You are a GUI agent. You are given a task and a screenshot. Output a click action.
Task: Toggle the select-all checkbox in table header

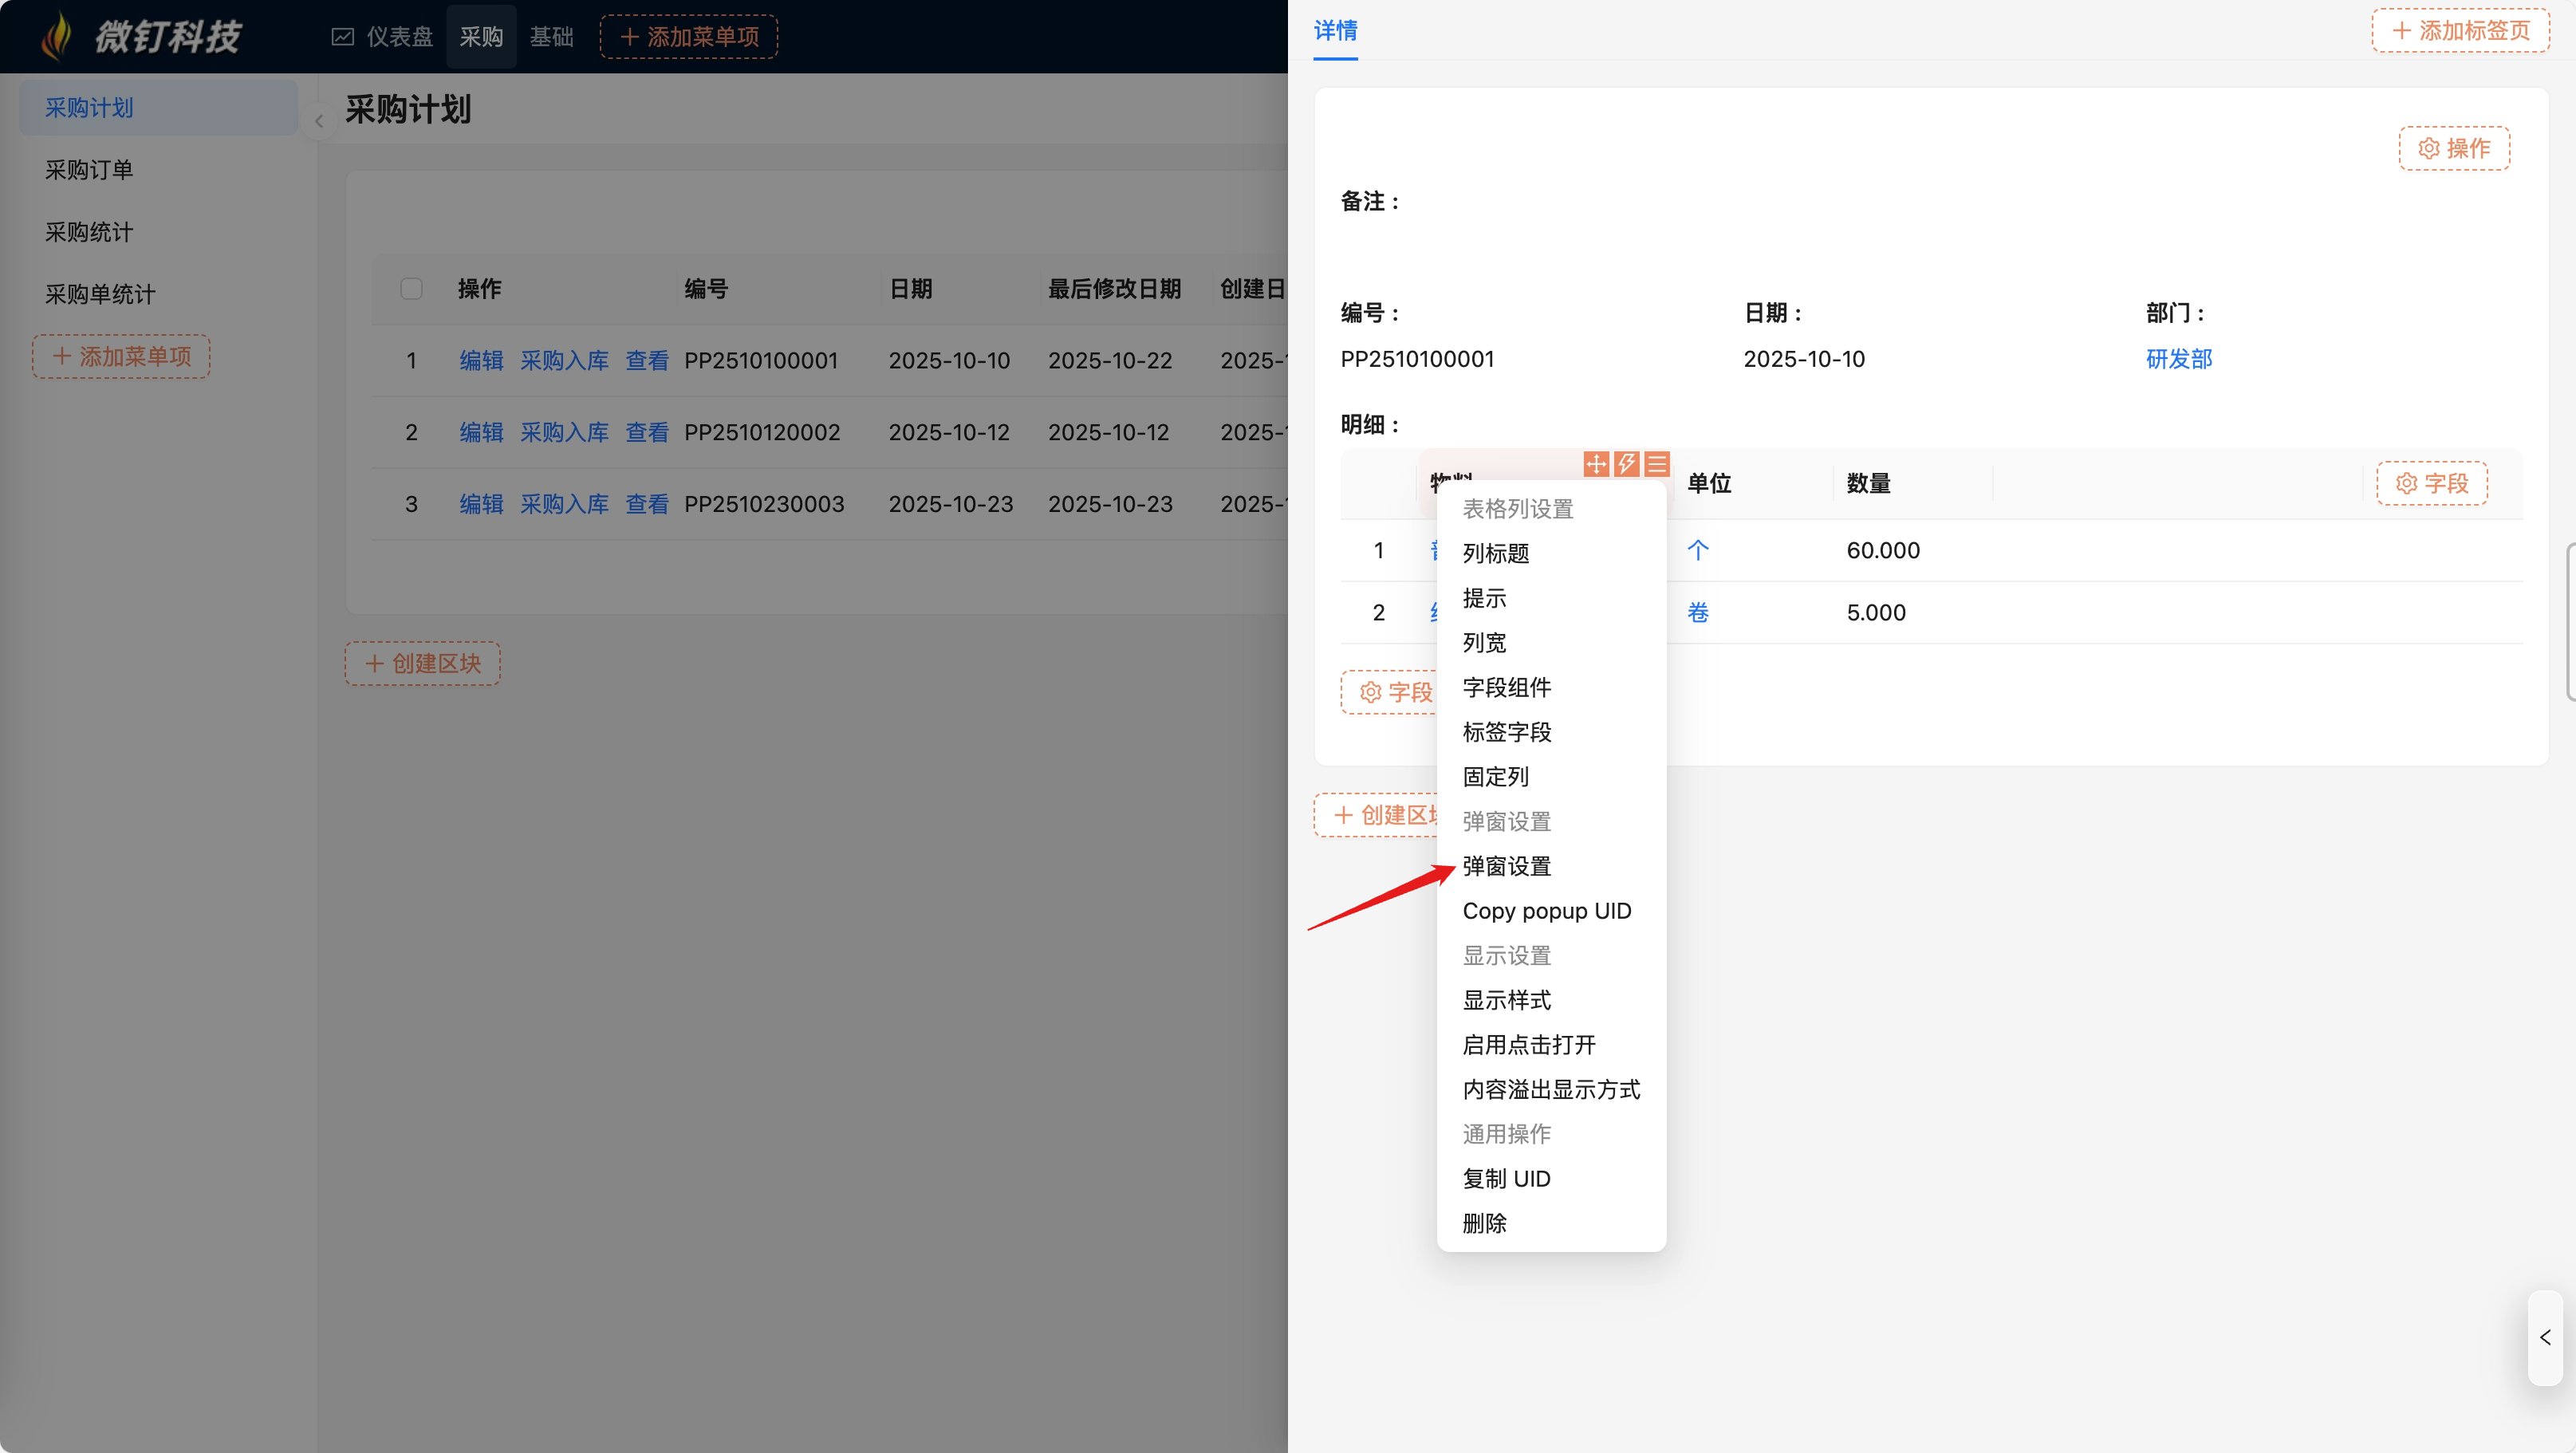click(411, 289)
